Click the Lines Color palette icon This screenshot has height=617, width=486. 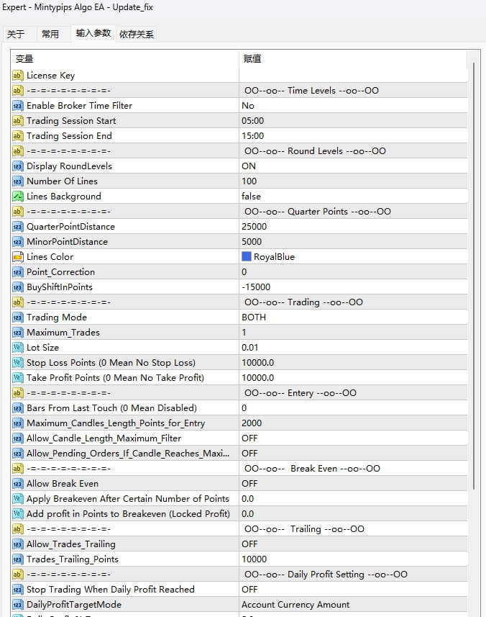coord(18,257)
